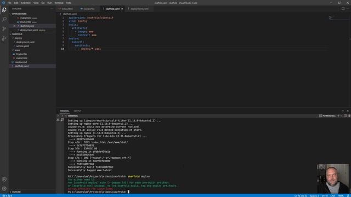Open index.html under www folder
The image size is (351, 197).
coord(22,58)
